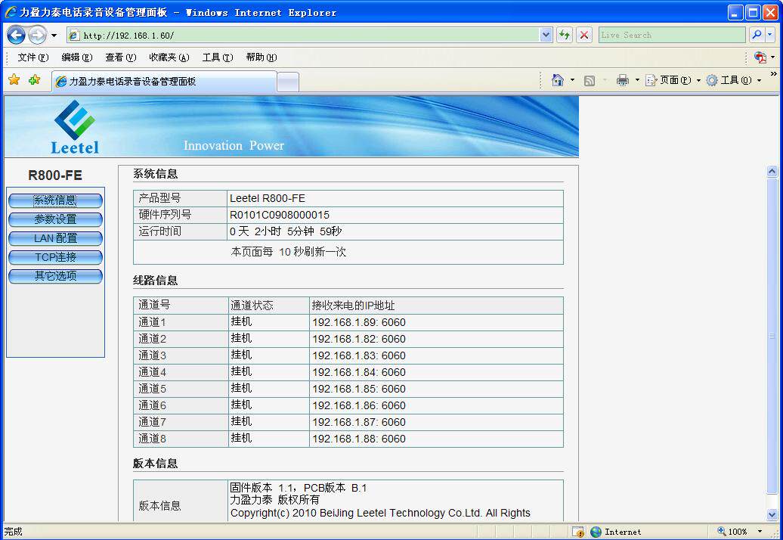
Task: Open the 其它选项 sidebar button
Action: (55, 276)
